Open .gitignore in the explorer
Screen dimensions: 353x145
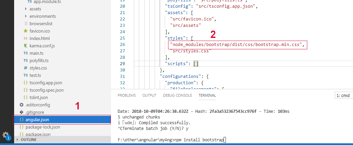pyautogui.click(x=35, y=112)
